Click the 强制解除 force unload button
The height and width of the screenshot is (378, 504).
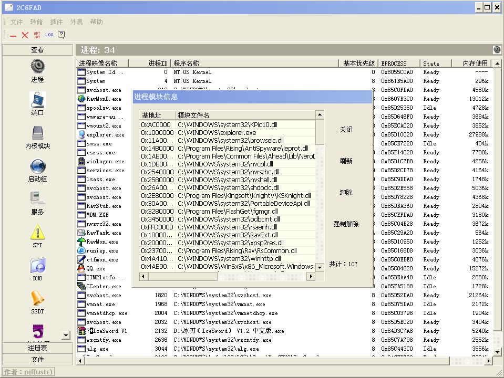point(346,224)
